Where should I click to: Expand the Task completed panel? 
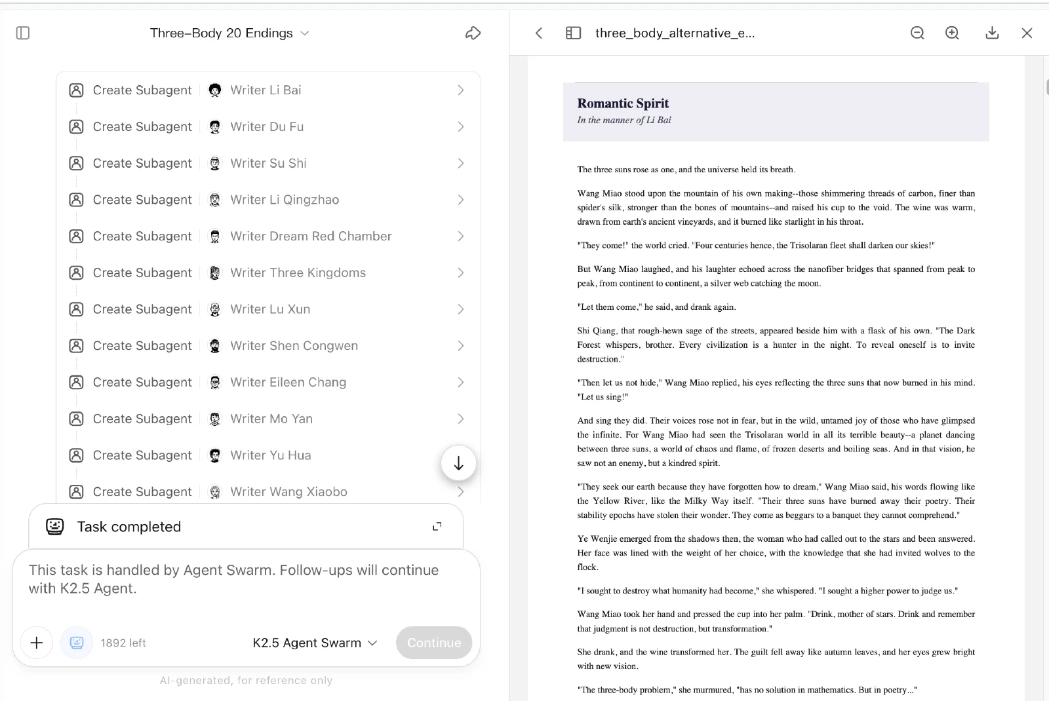[x=437, y=527]
